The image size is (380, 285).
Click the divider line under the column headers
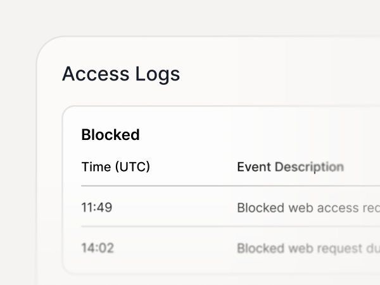pyautogui.click(x=231, y=186)
